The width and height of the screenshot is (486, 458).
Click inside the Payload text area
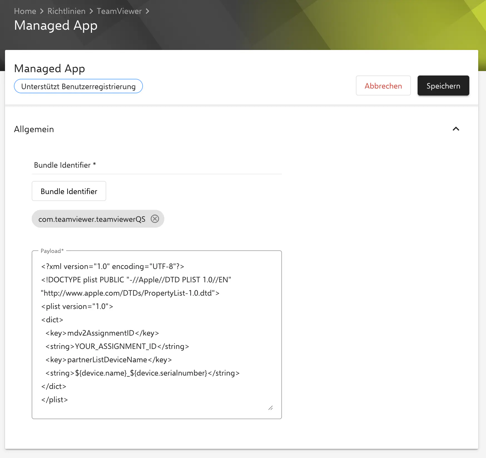157,333
